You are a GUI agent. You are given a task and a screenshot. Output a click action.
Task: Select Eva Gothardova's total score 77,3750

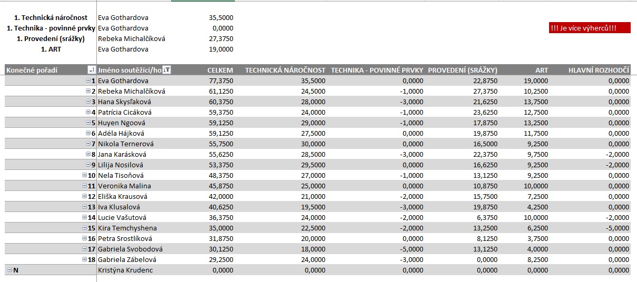click(221, 80)
